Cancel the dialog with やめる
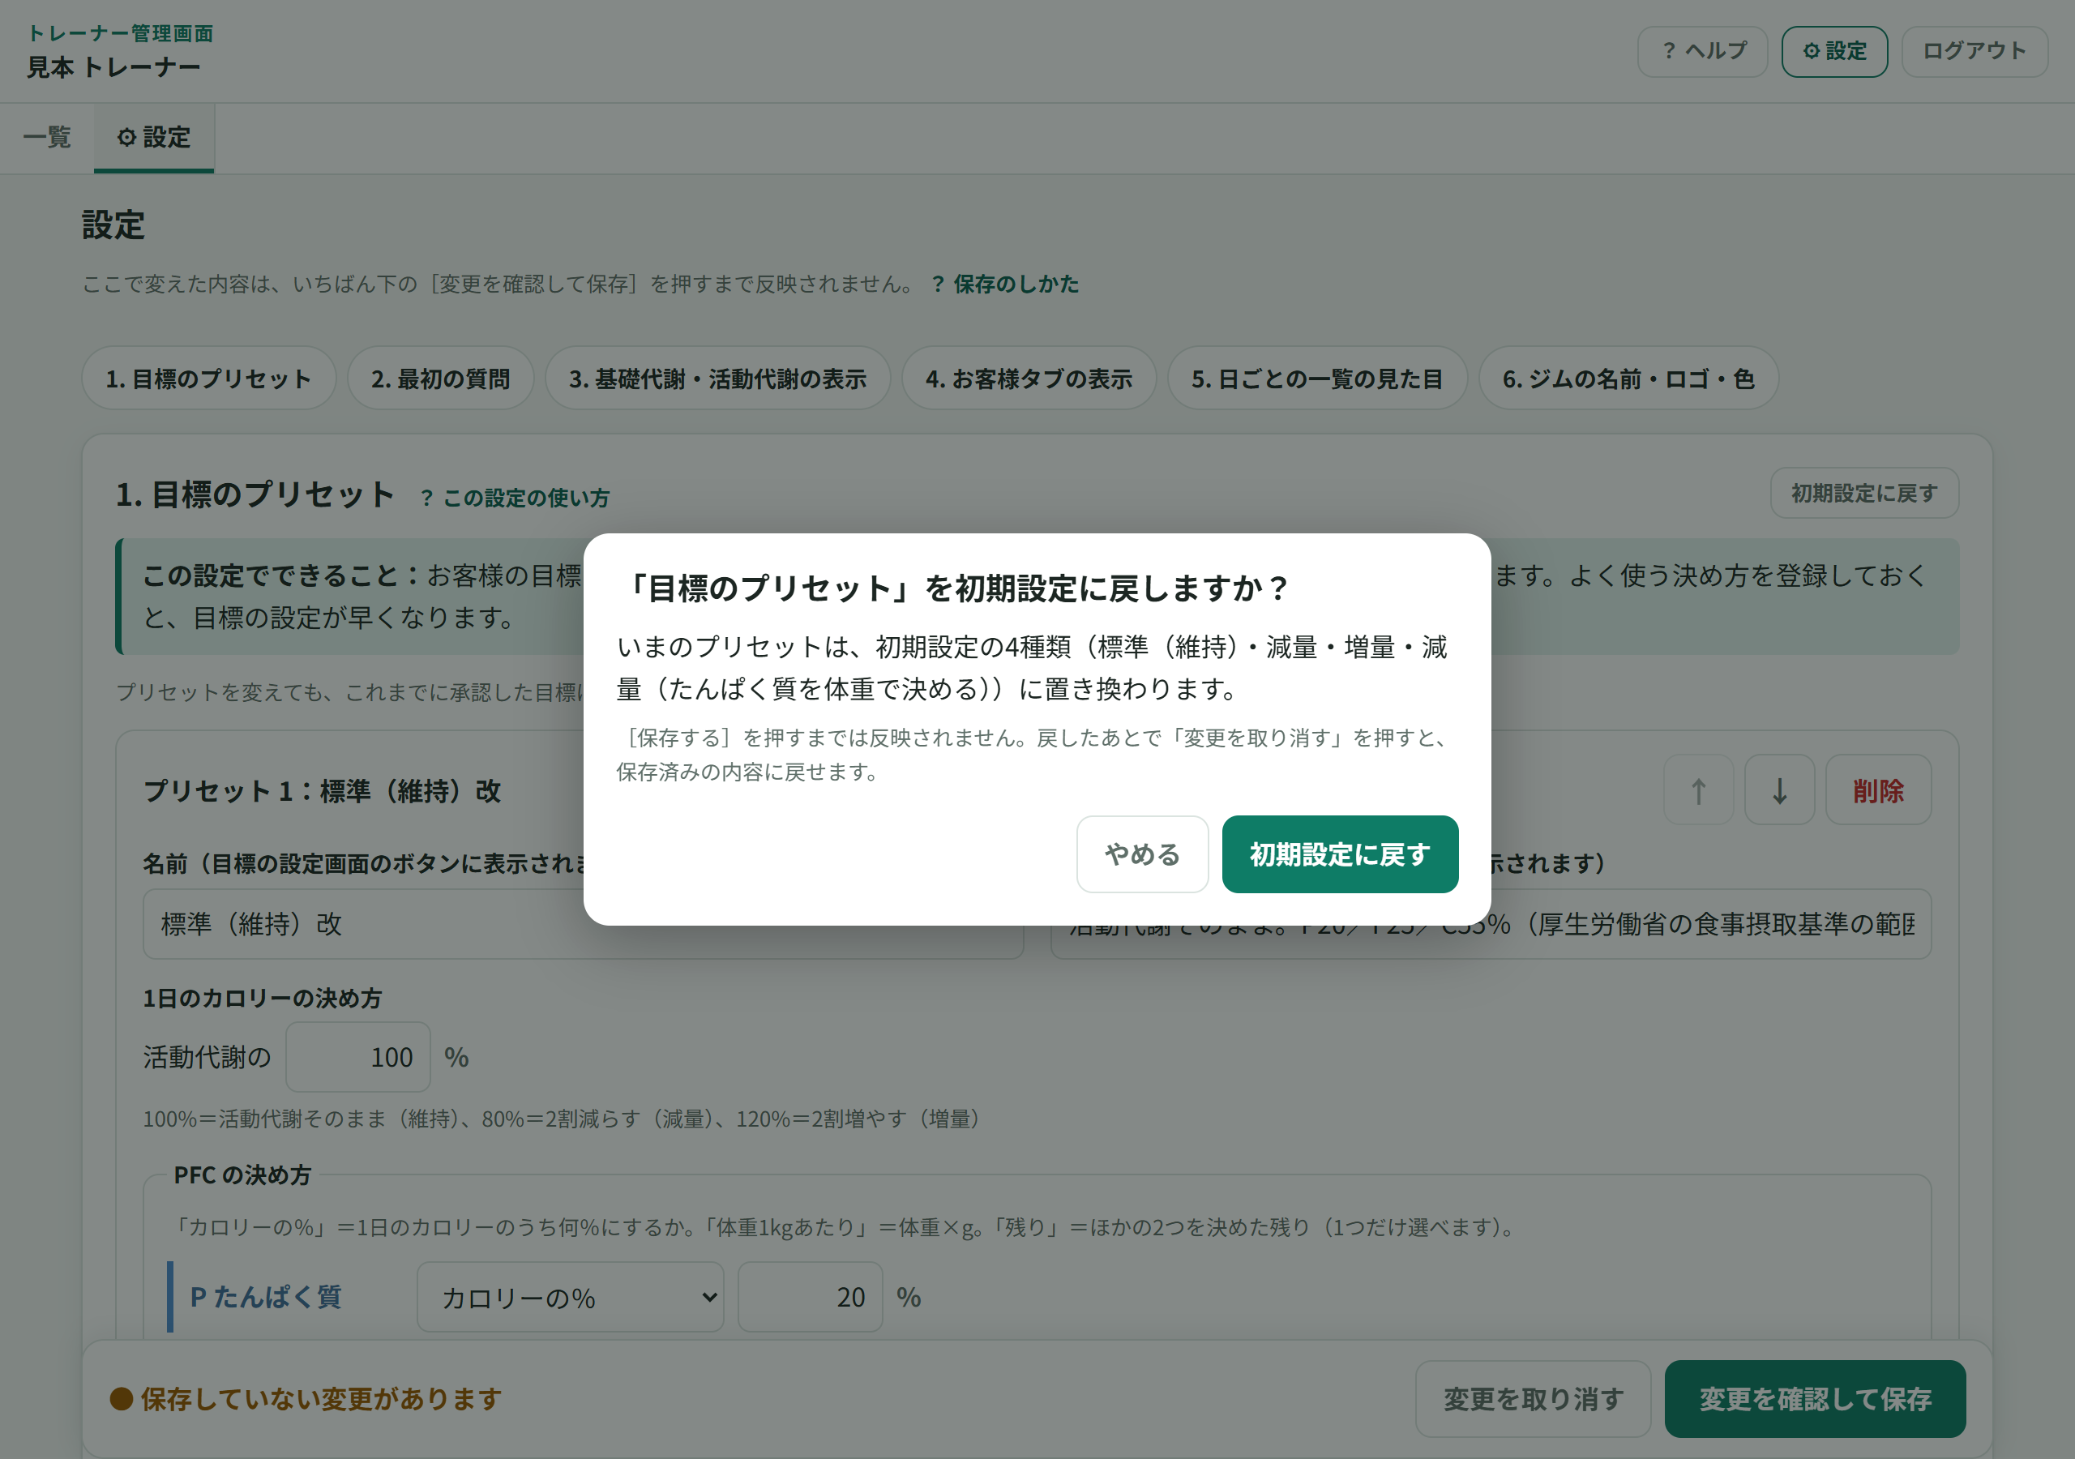2075x1459 pixels. pos(1142,854)
